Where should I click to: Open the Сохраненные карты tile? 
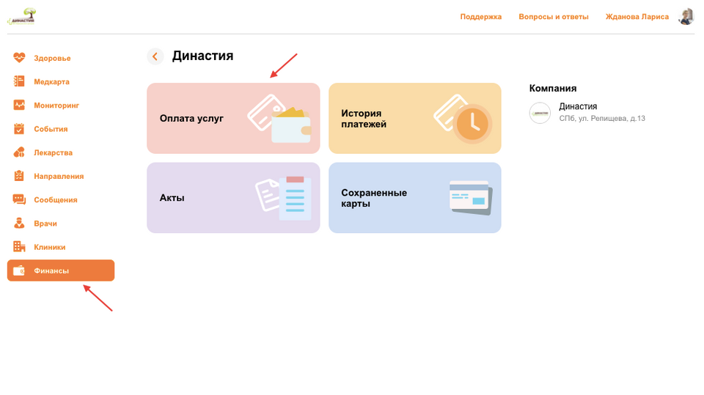414,198
